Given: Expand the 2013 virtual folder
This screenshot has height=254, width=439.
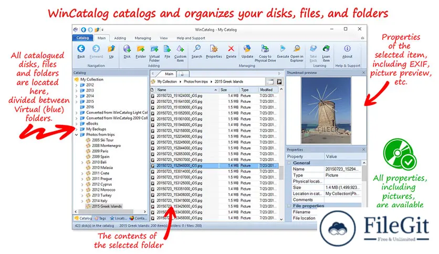Looking at the screenshot, I should coord(77,91).
